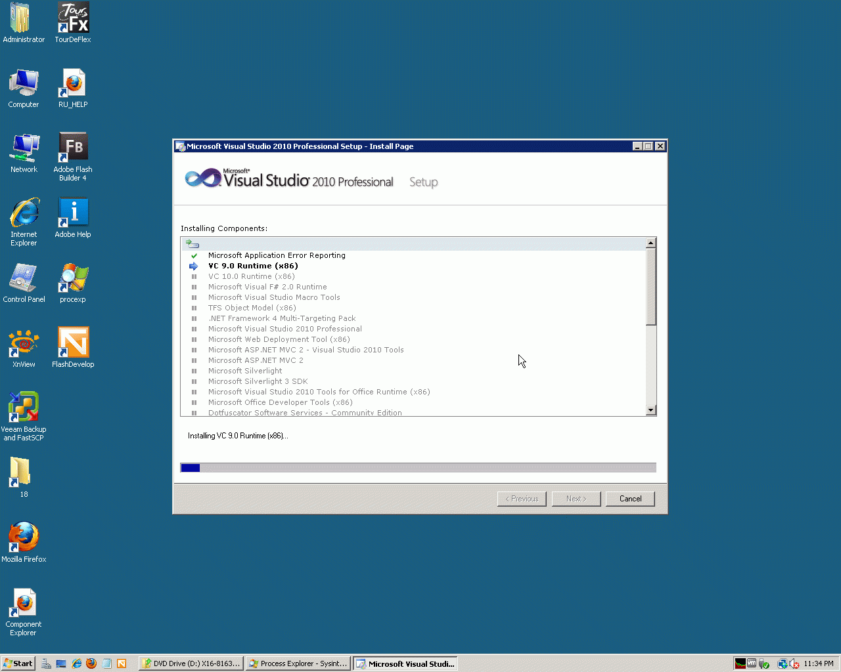841x672 pixels.
Task: Open Veeam Backup and FastSCP shortcut
Action: point(24,417)
